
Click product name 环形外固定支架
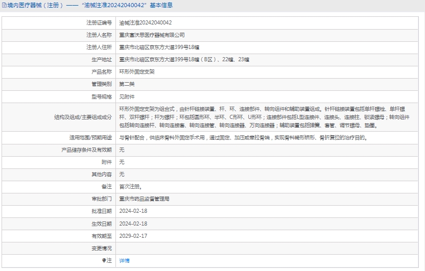pyautogui.click(x=136, y=72)
